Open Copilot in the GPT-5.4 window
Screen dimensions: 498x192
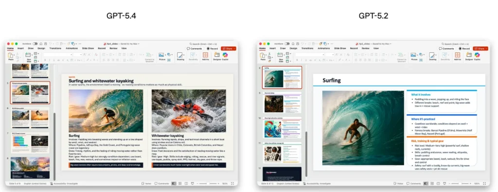[x=225, y=56]
